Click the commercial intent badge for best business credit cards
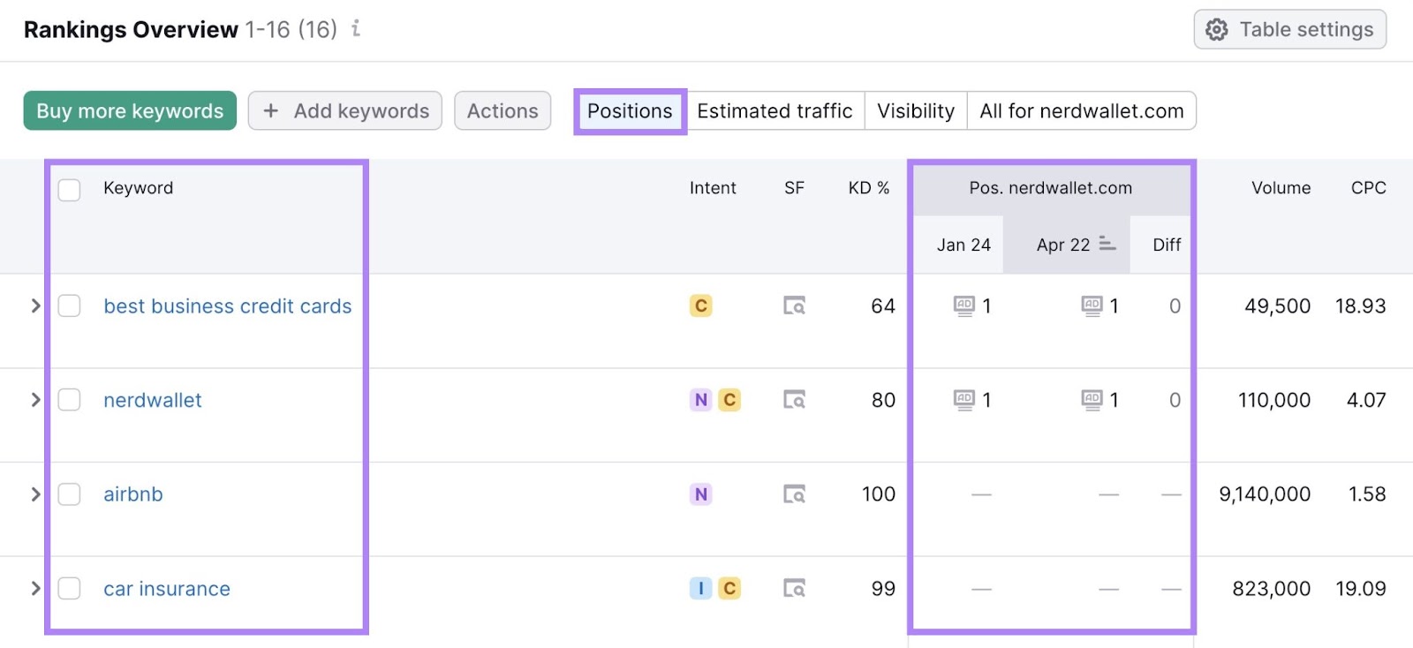The image size is (1413, 648). pyautogui.click(x=701, y=306)
